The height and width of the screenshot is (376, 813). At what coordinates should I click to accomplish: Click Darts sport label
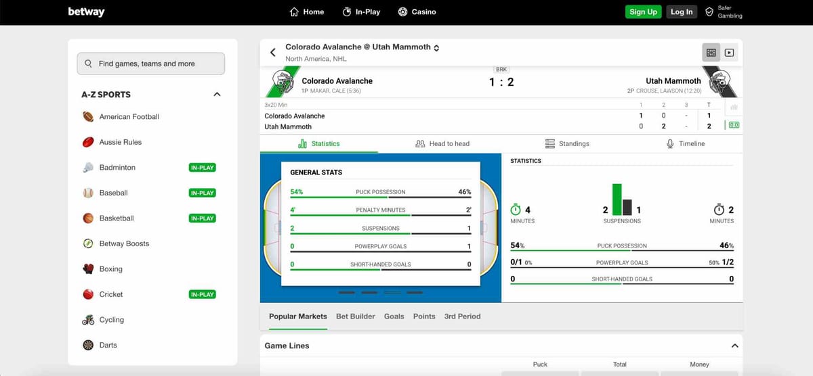[108, 345]
